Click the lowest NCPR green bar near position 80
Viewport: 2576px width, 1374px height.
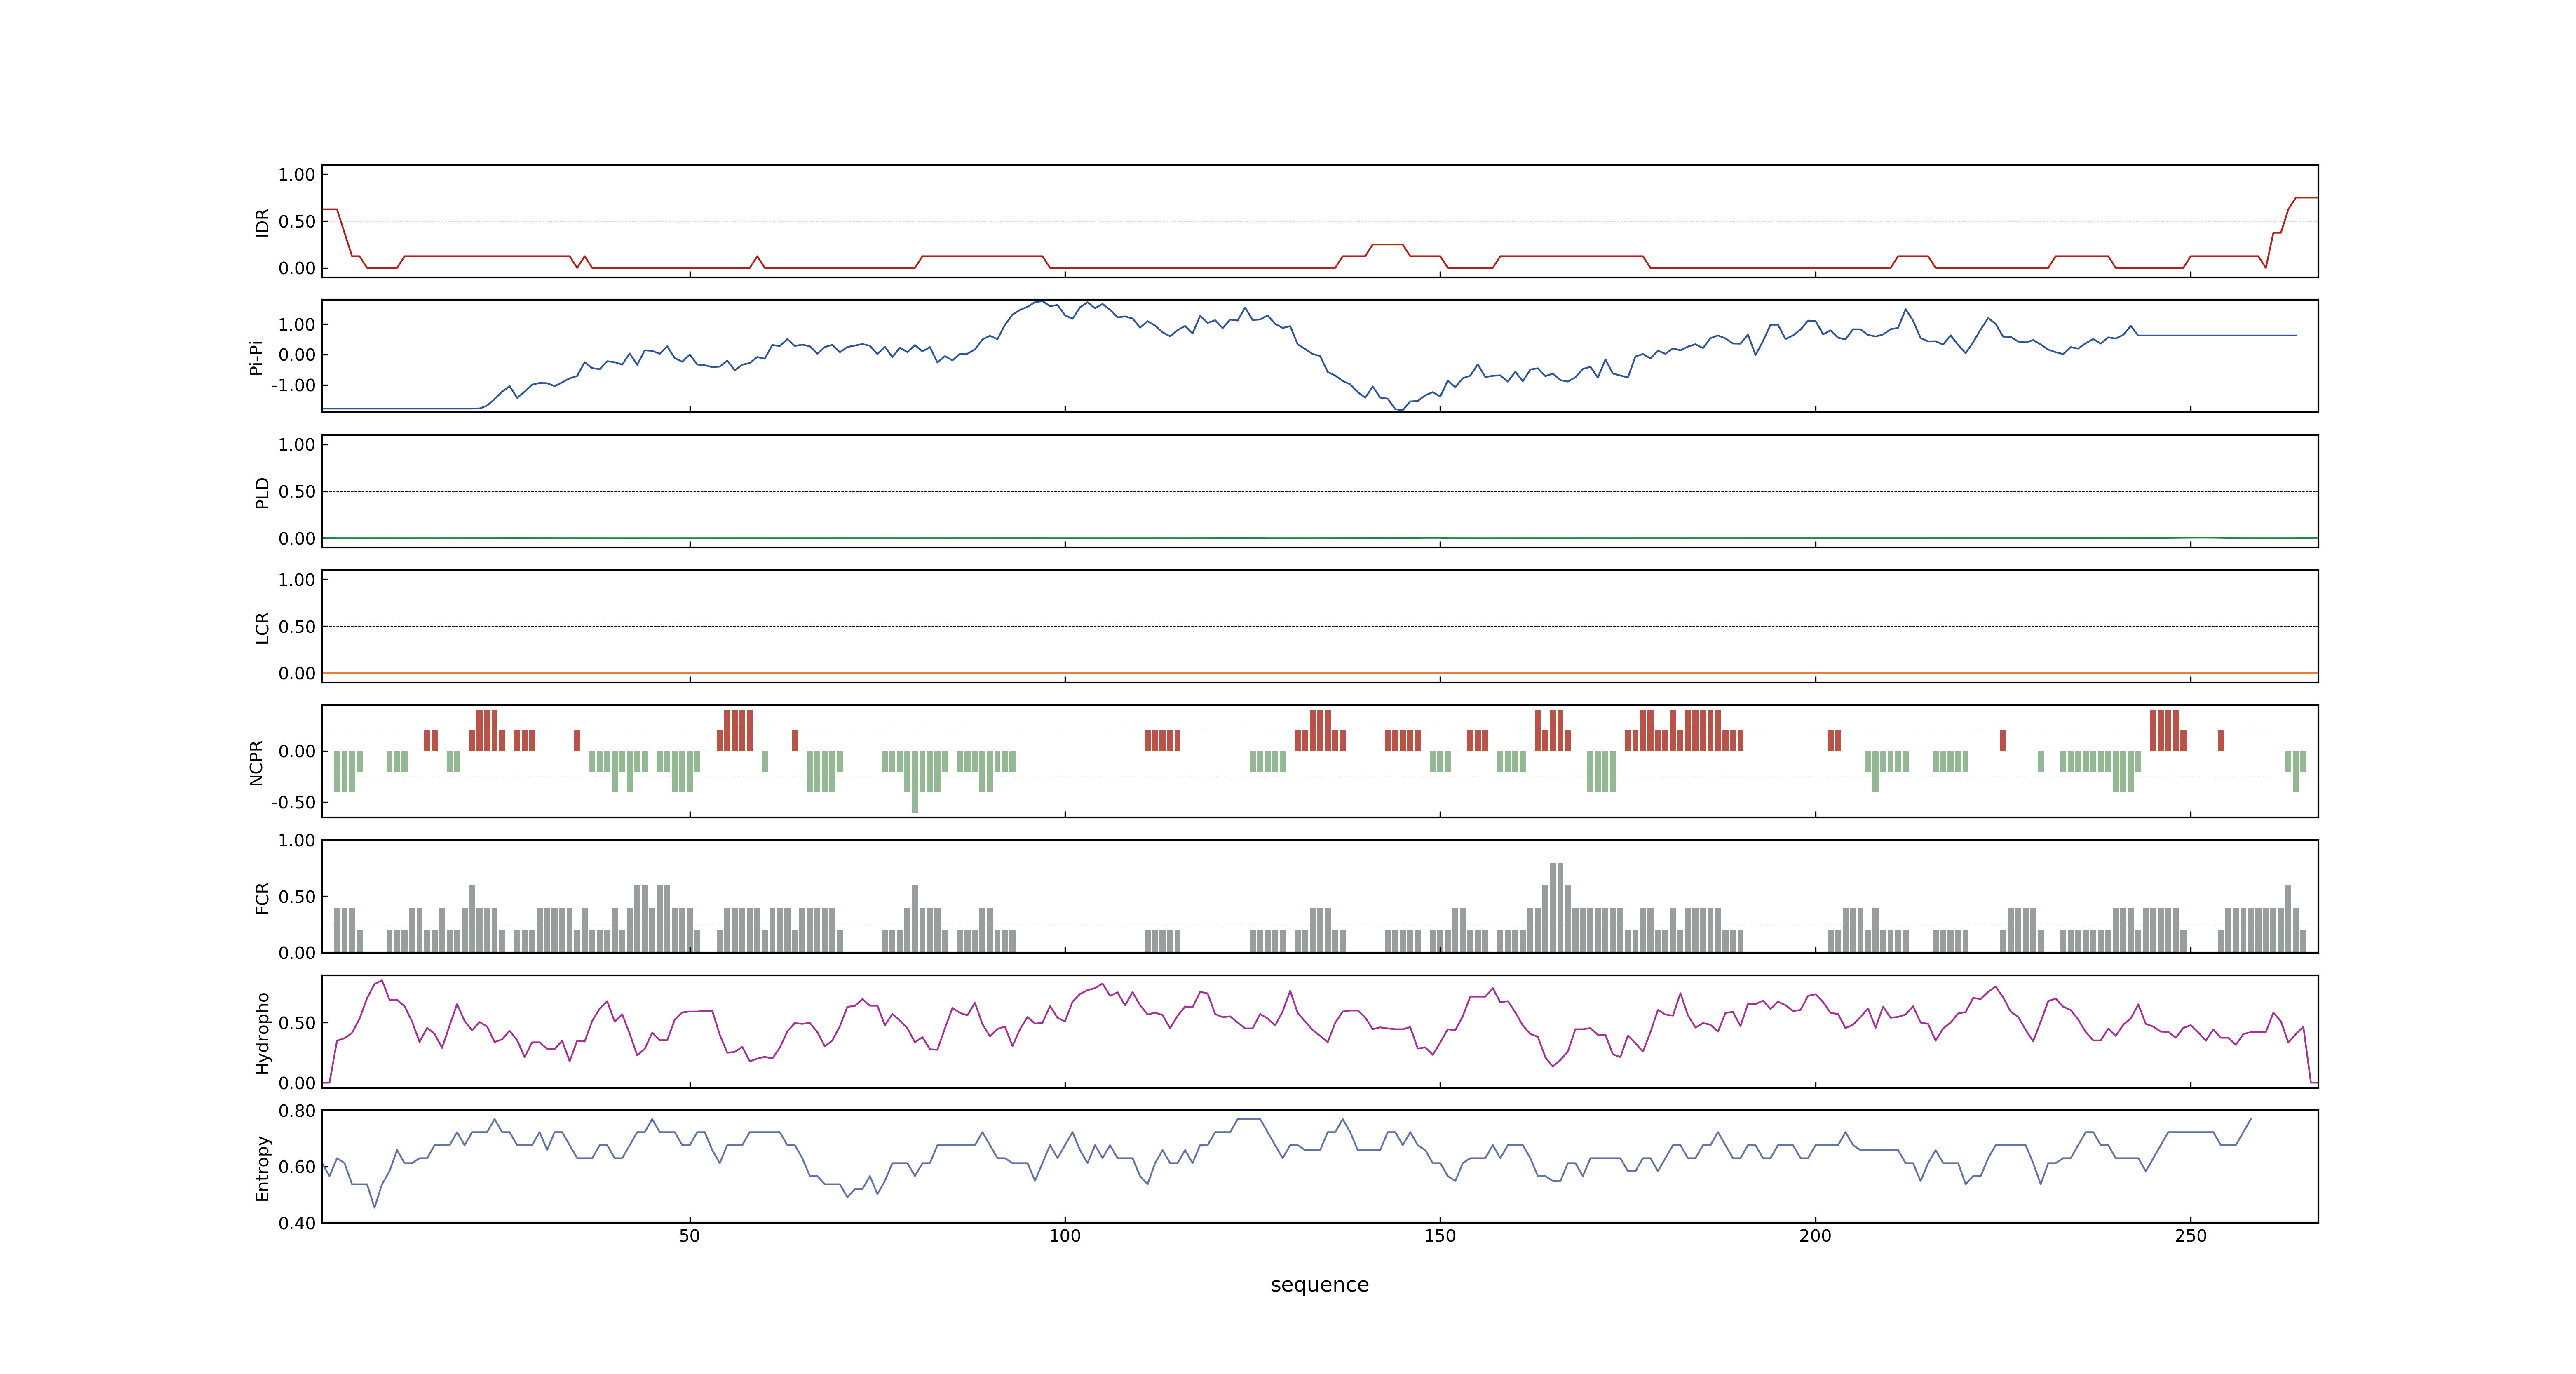tap(915, 782)
